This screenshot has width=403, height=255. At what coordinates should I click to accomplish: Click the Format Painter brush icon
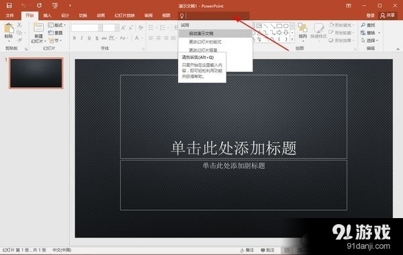tap(19, 40)
